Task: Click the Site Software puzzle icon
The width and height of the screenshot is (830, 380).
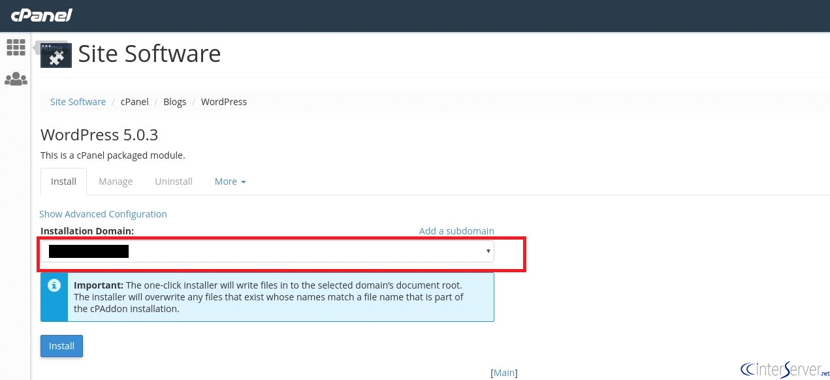Action: coord(56,55)
